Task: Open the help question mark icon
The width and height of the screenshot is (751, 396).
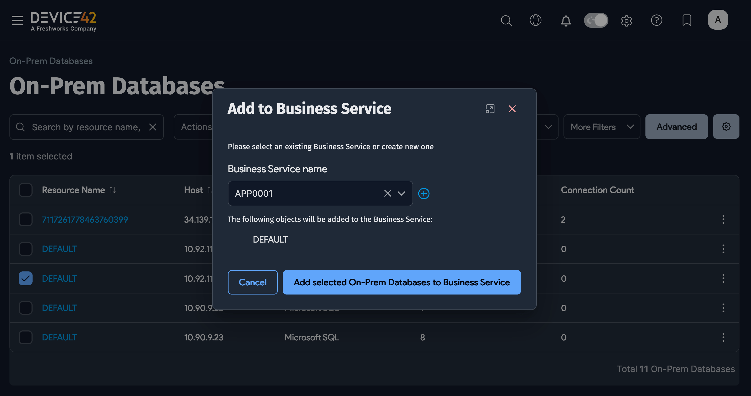Action: 657,20
